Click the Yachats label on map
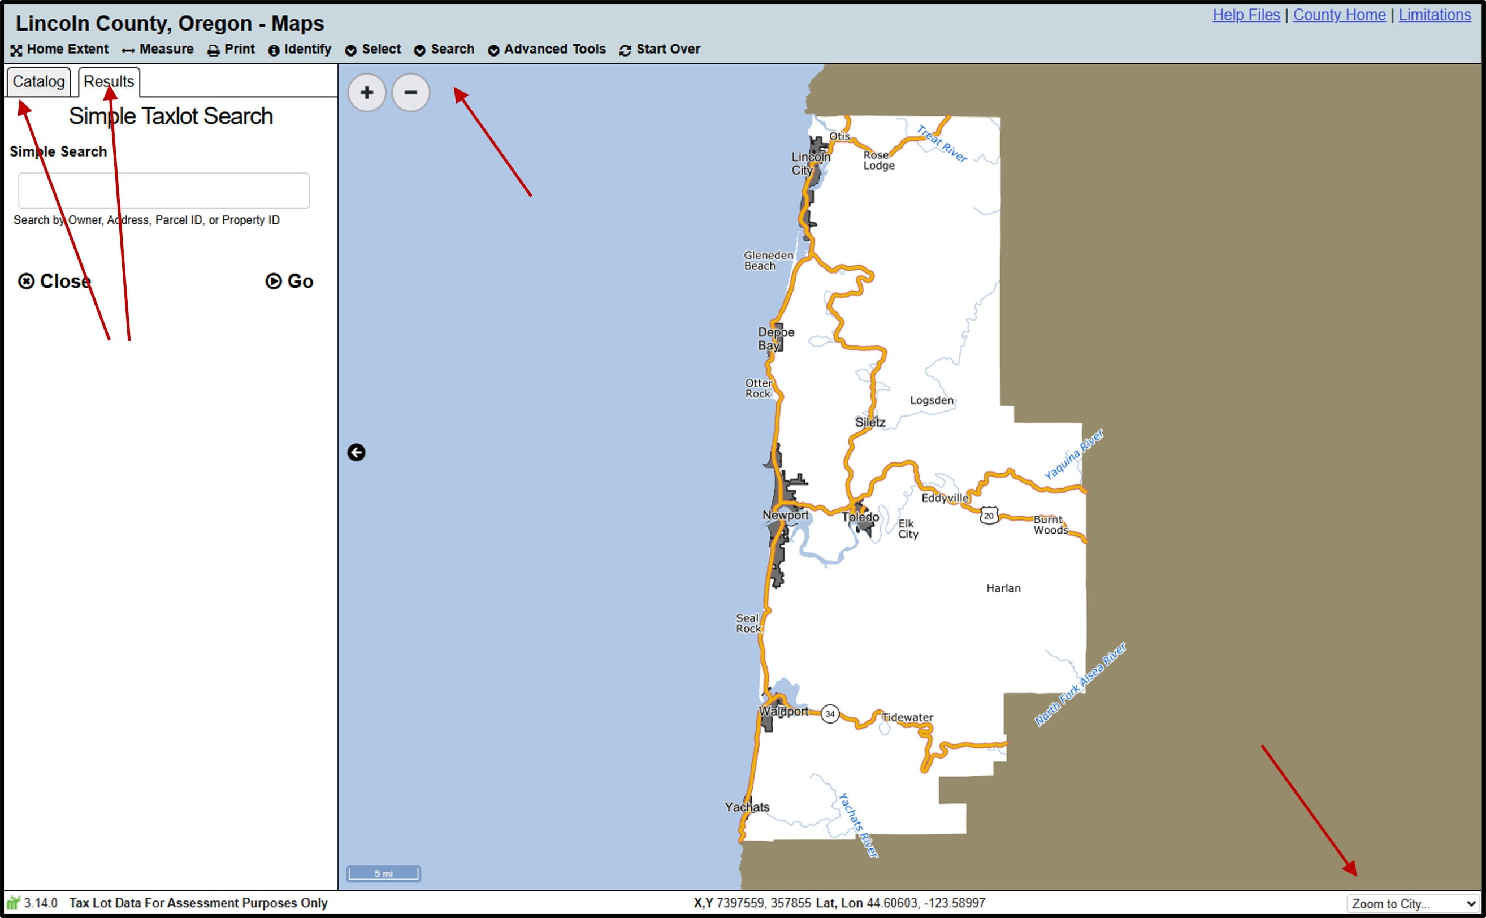Screen dimensions: 1486x918 click(747, 807)
